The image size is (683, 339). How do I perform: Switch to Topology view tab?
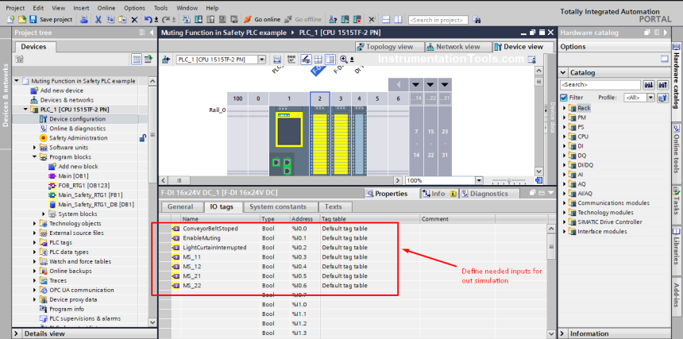390,47
